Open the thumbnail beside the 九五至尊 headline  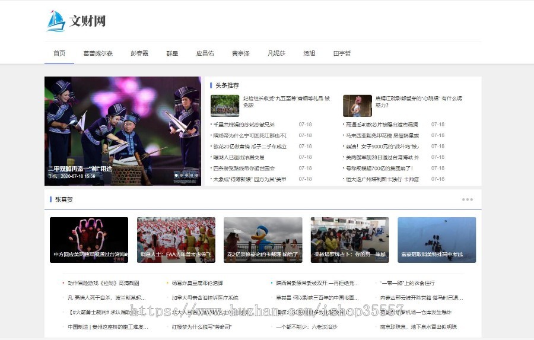225,106
